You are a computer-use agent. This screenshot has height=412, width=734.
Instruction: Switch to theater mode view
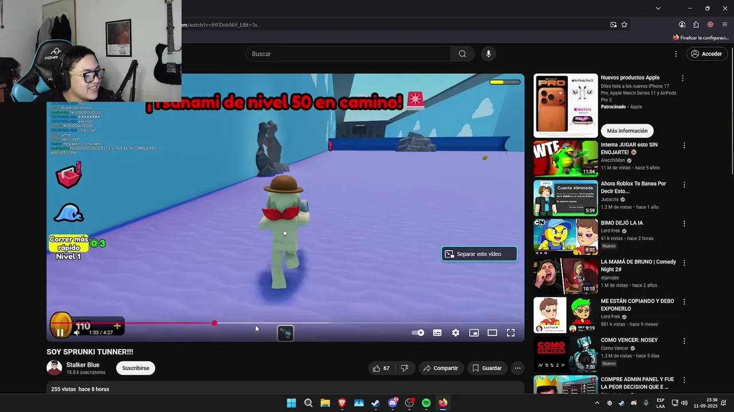click(492, 332)
